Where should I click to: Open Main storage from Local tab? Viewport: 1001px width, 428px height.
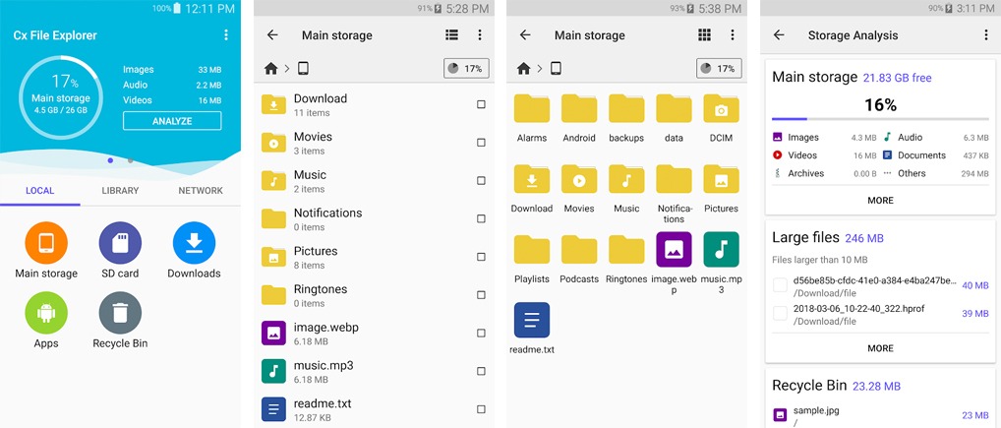coord(46,243)
